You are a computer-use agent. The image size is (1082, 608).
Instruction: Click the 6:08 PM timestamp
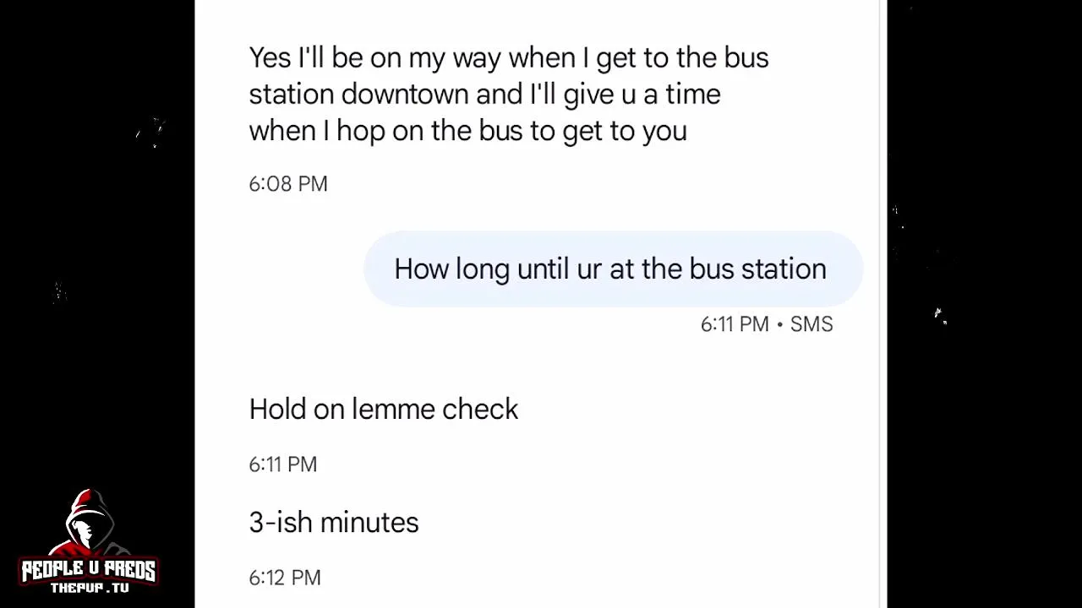[x=288, y=184]
